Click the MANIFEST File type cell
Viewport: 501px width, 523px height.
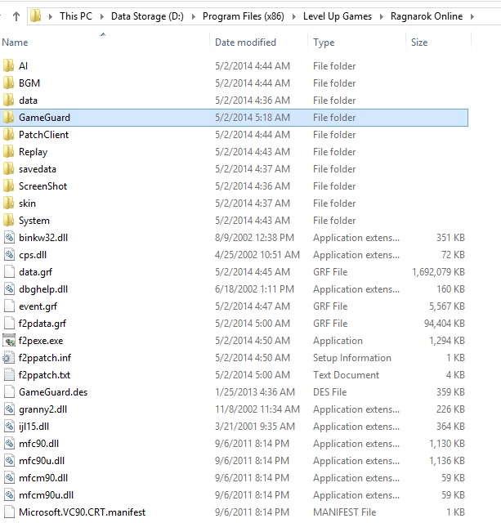pos(344,512)
